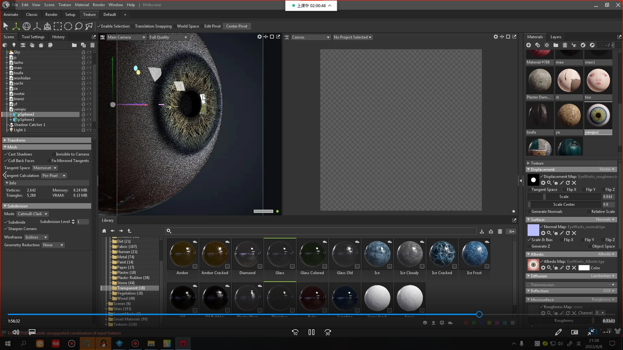Select the rectangular marquee selection tool
Image resolution: width=623 pixels, height=350 pixels.
click(58, 26)
